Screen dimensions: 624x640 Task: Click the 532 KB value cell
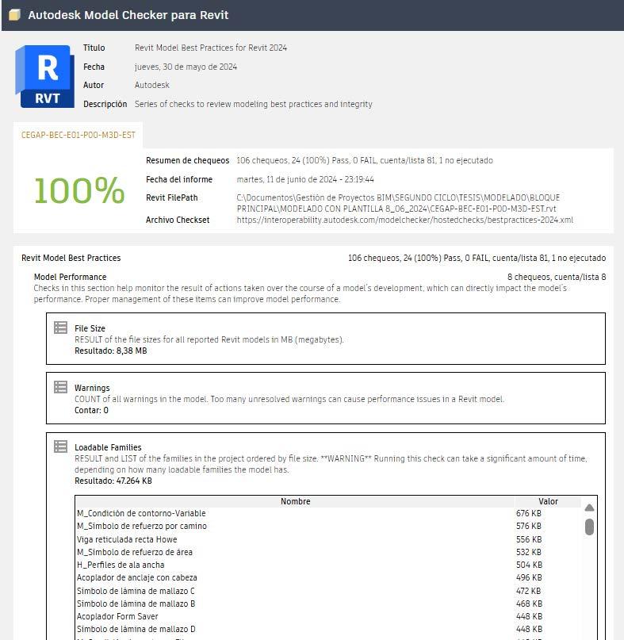tap(529, 552)
